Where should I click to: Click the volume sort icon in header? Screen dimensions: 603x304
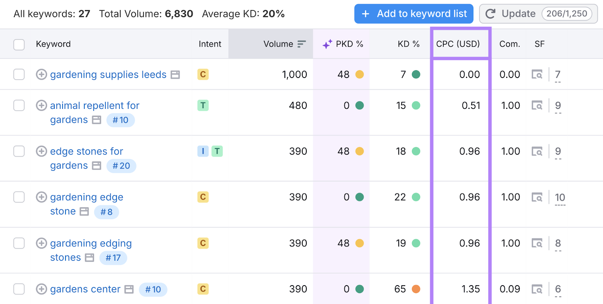click(x=301, y=44)
